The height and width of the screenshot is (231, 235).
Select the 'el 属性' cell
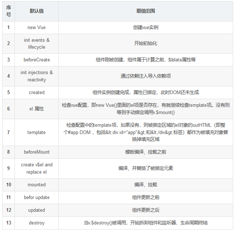point(37,109)
